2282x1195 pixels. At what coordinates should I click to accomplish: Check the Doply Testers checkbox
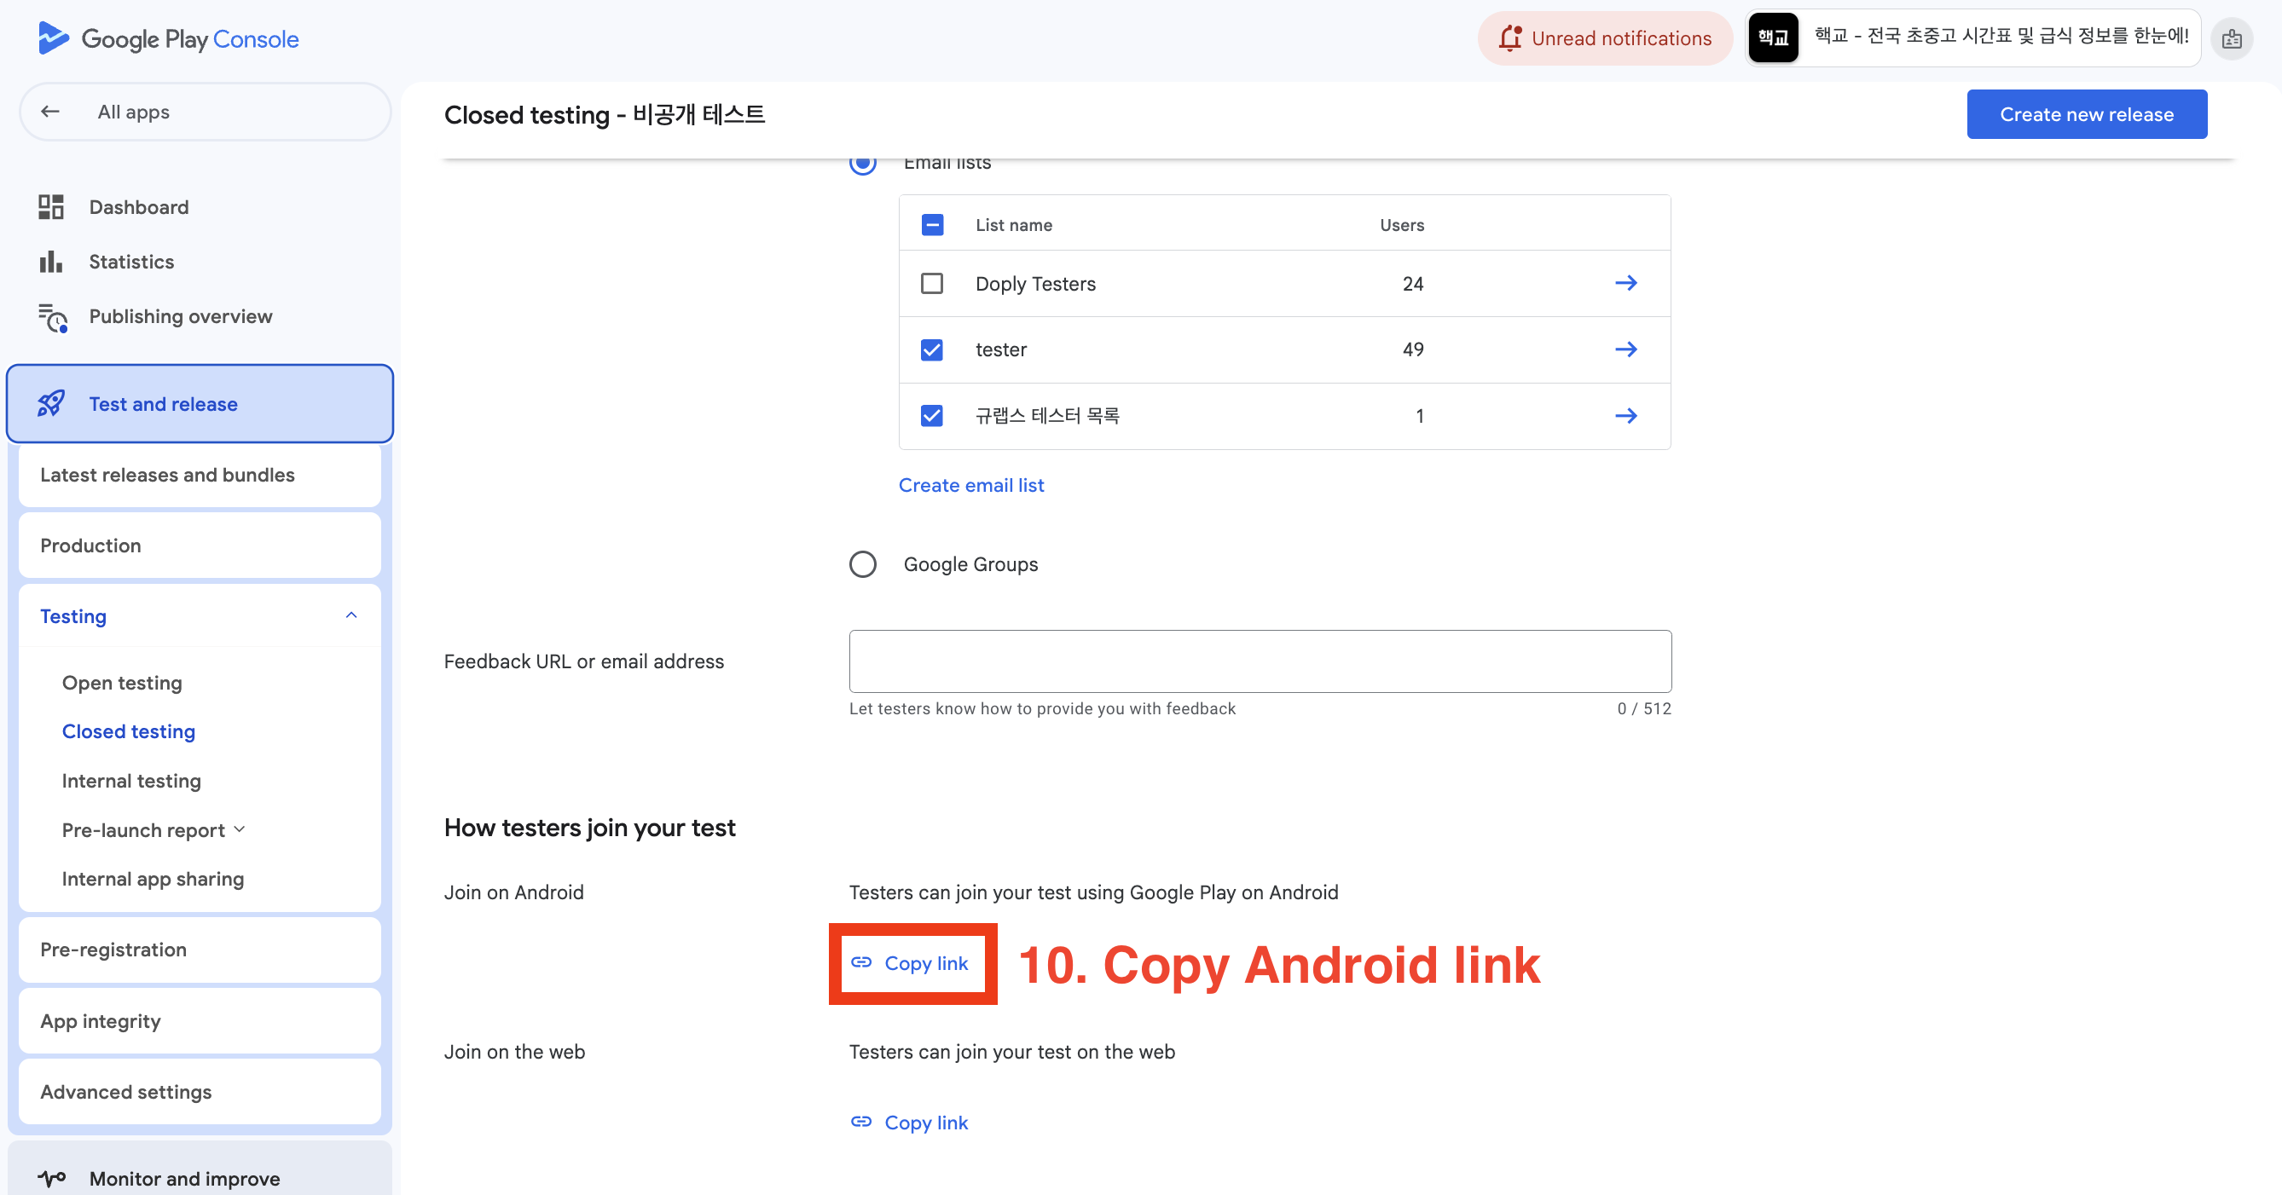pos(932,283)
